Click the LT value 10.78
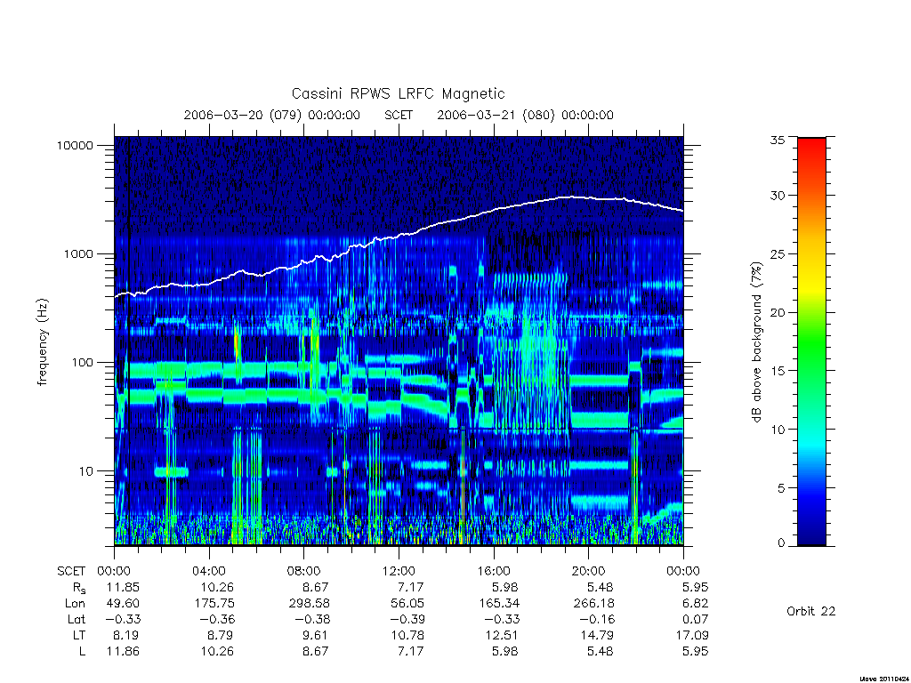The image size is (911, 683). coord(407,635)
